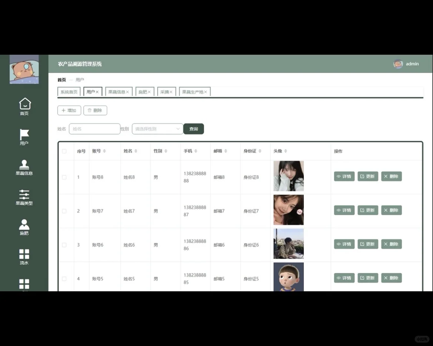The height and width of the screenshot is (346, 433).
Task: Sort by 头像 column arrows
Action: pos(286,151)
